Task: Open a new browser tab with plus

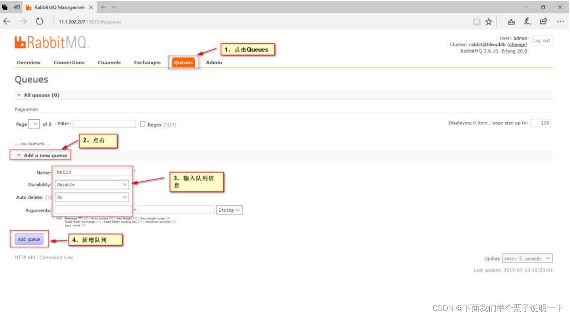Action: [103, 7]
